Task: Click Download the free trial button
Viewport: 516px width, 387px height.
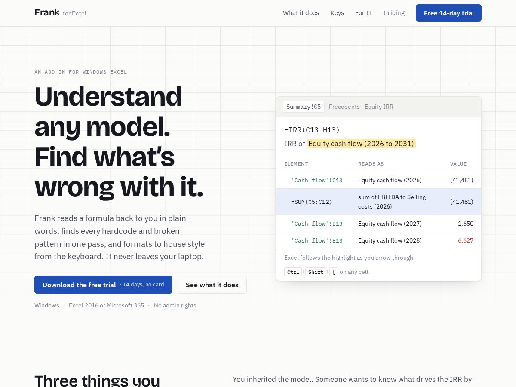Action: tap(103, 285)
